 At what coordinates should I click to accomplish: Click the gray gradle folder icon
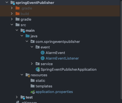point(18,19)
